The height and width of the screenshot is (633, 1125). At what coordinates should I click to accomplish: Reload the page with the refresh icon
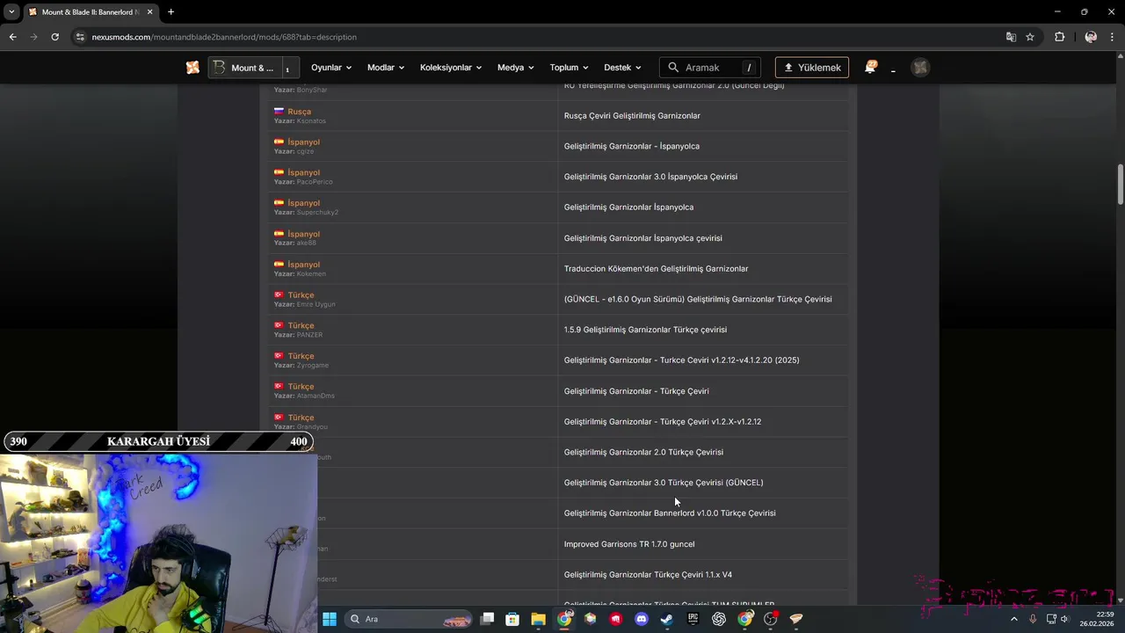point(54,37)
